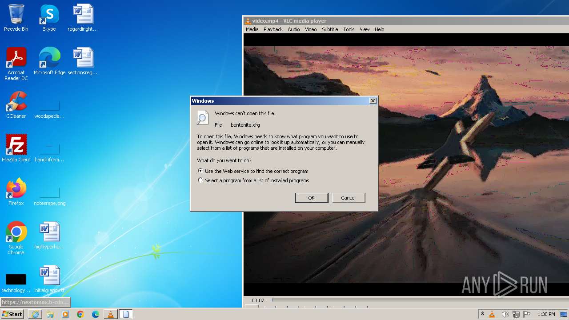The width and height of the screenshot is (569, 320).
Task: Open the Recycle Bin desktop icon
Action: pos(16,18)
